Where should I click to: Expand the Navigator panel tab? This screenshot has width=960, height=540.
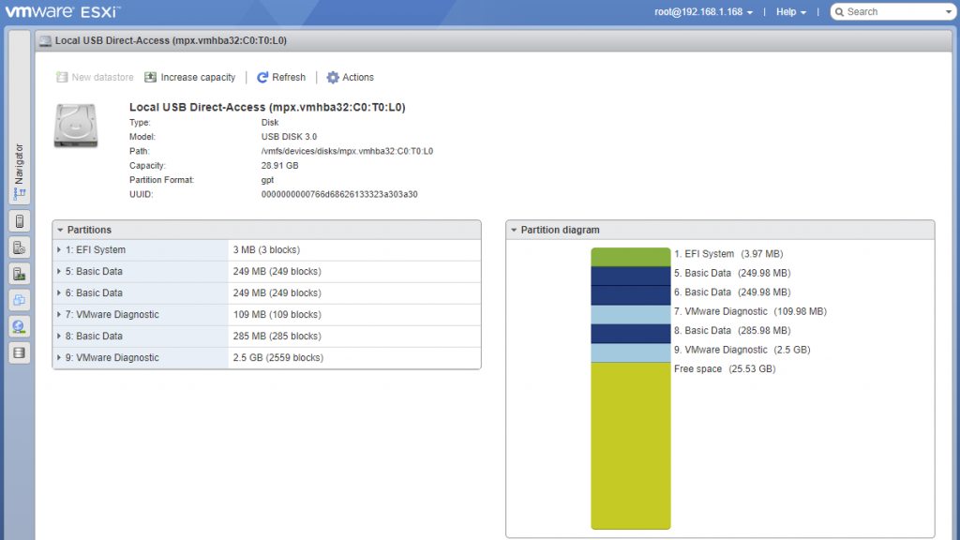point(20,173)
